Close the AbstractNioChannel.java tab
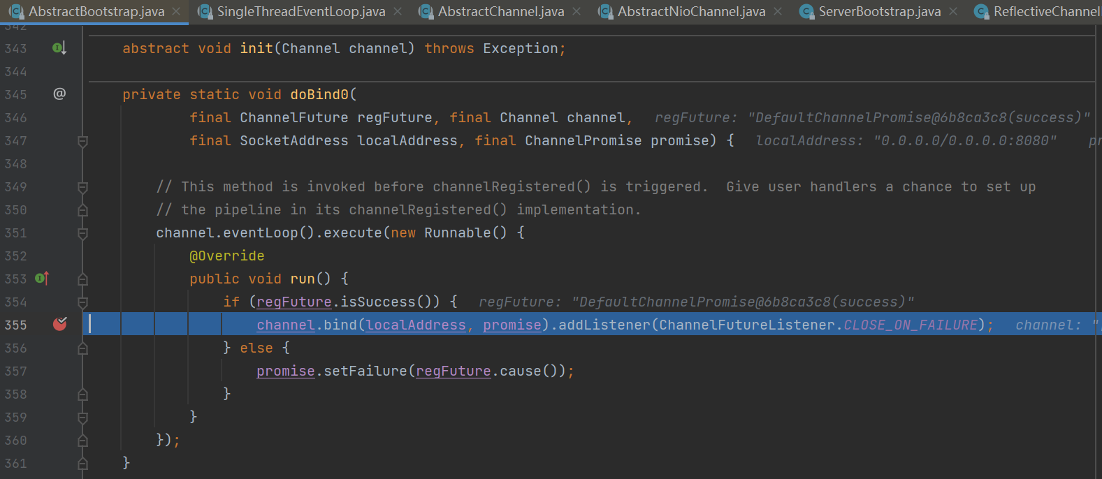1102x479 pixels. [x=778, y=11]
